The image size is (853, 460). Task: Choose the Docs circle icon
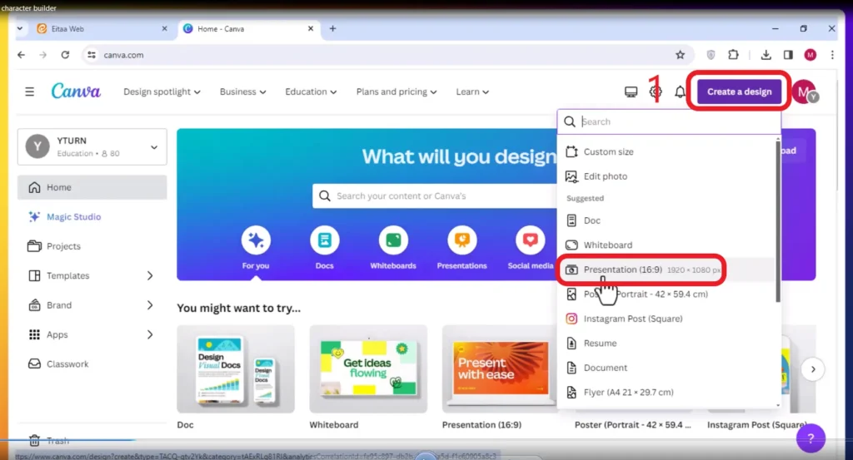click(325, 240)
